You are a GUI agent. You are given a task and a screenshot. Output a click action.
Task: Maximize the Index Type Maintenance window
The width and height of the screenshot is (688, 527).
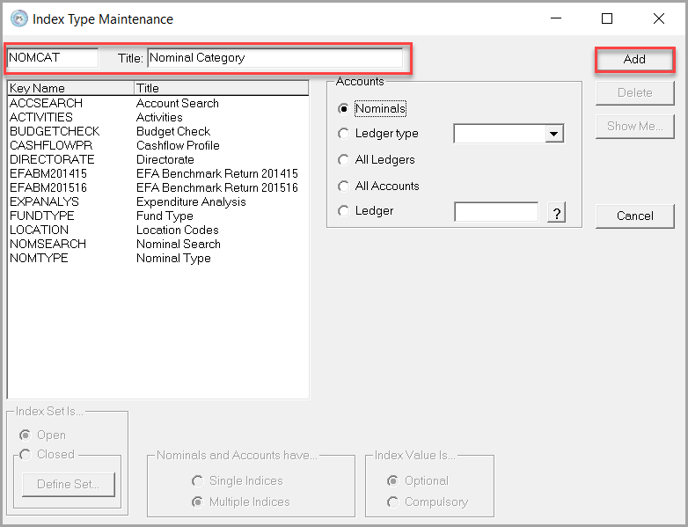607,18
